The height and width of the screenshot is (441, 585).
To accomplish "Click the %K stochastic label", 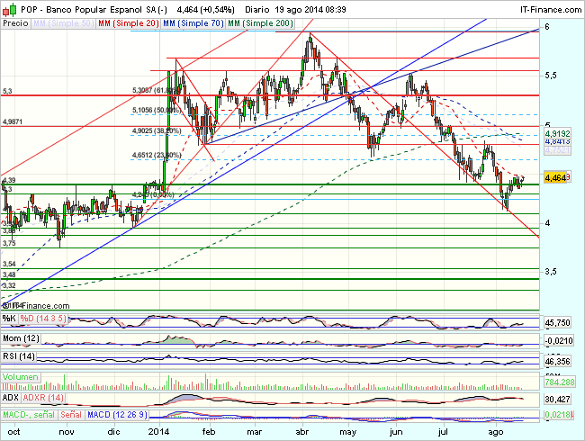I will (9, 319).
